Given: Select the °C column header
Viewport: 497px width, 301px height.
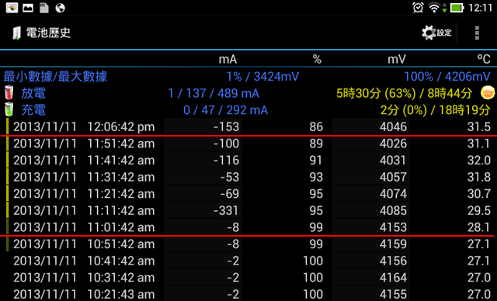Looking at the screenshot, I should [x=484, y=59].
